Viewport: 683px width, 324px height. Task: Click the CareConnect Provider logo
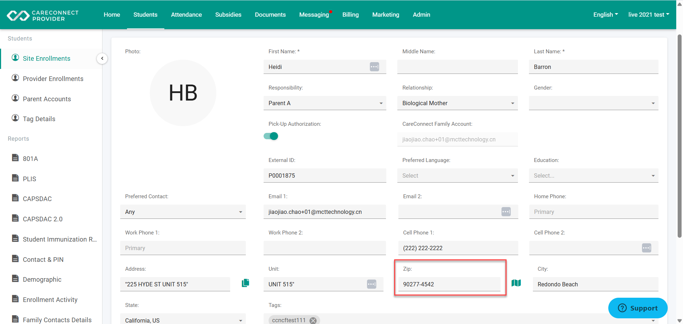43,15
